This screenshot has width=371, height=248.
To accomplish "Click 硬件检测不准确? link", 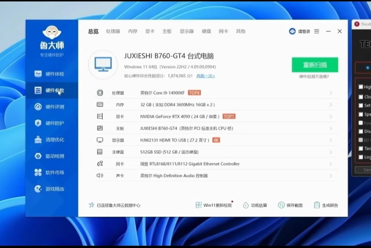I will coord(314,77).
